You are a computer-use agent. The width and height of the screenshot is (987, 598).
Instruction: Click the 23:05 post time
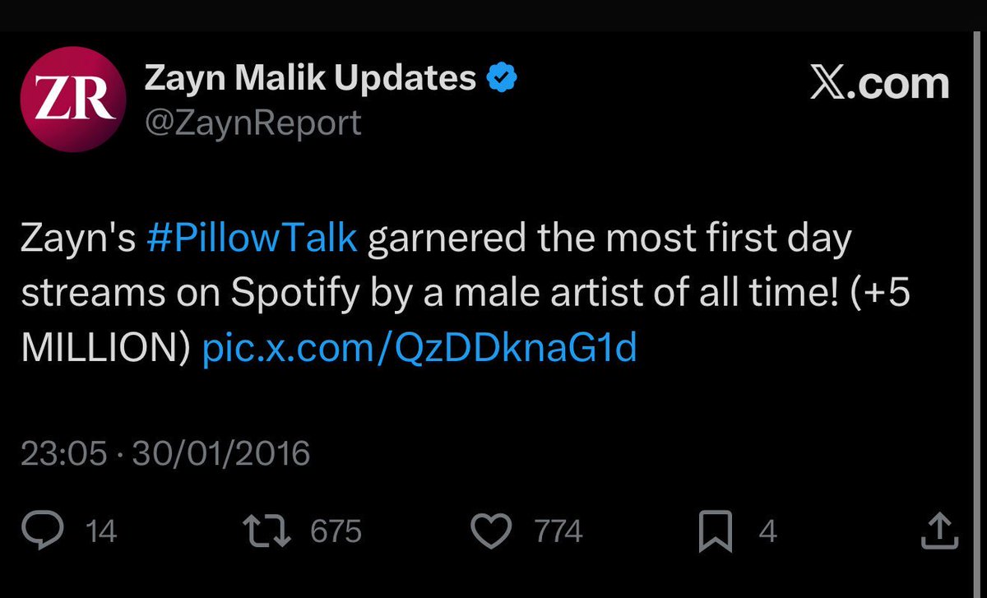pos(63,453)
